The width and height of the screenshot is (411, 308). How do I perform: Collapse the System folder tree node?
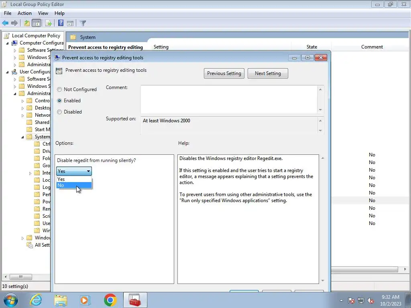point(22,137)
